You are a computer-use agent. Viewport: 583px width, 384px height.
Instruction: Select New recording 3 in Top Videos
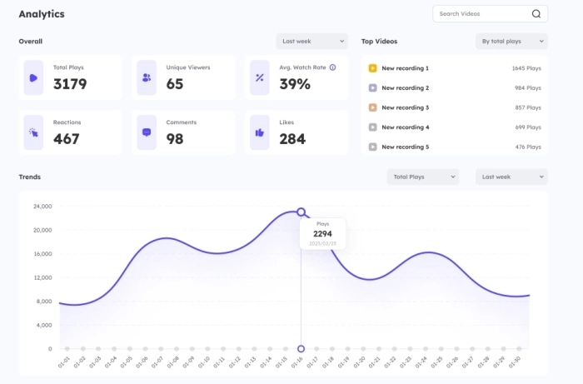pyautogui.click(x=405, y=107)
